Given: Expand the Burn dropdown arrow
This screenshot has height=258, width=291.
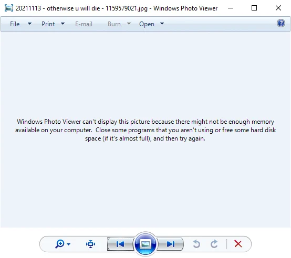Looking at the screenshot, I should click(129, 24).
